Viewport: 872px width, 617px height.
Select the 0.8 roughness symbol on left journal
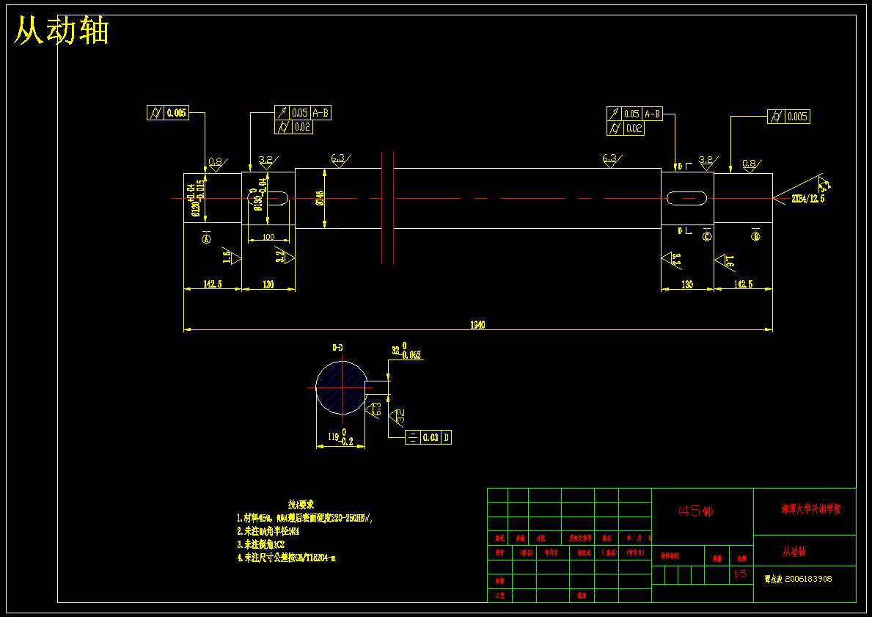point(216,164)
